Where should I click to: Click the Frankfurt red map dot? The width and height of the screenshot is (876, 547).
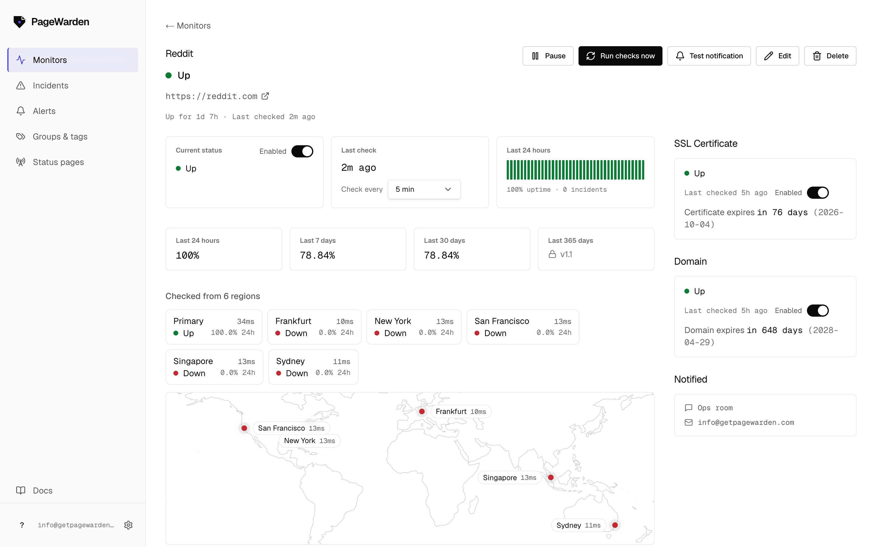(x=422, y=411)
